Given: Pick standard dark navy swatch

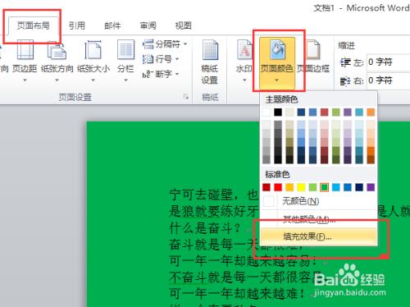Looking at the screenshot, I should coord(359,187).
